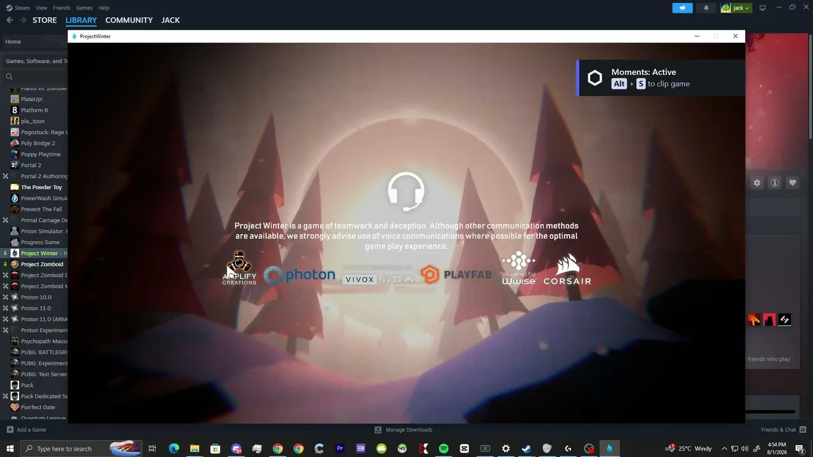Screen dimensions: 813x457
Task: Open the Steam announcements megaphone button
Action: 682,8
